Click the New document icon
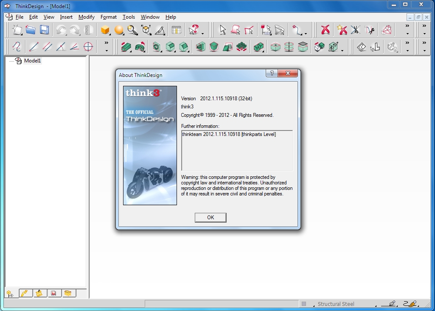Screen dimensions: 435x311 [17, 30]
